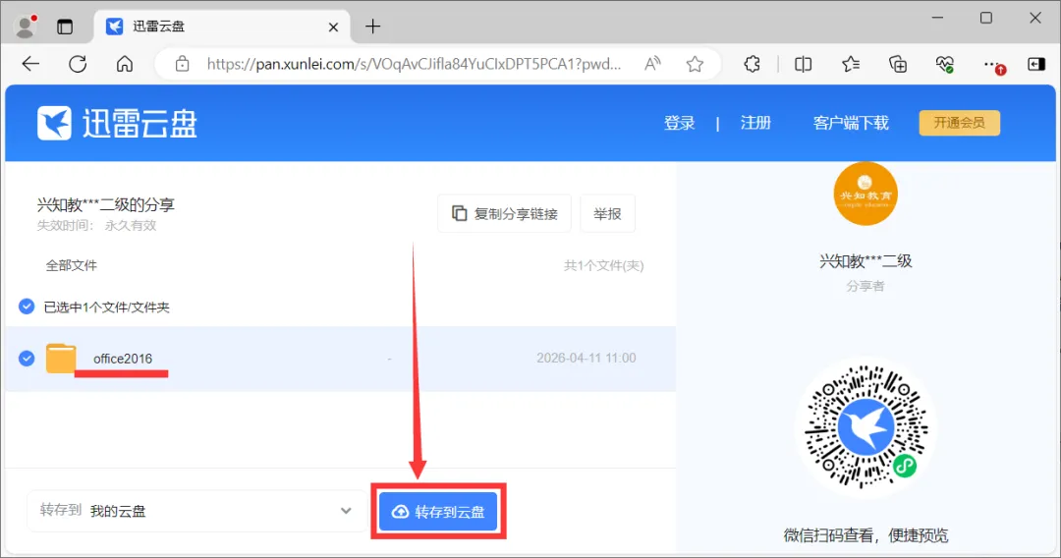Click the 兴知教育 sharer avatar
Image resolution: width=1061 pixels, height=558 pixels.
866,195
